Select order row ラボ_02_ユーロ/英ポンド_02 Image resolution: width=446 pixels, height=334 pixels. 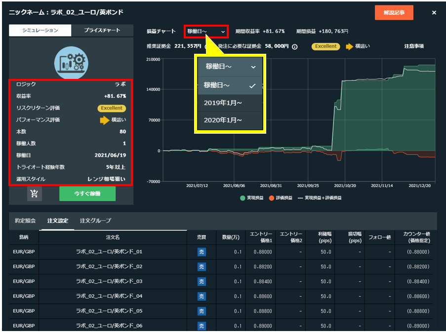click(x=221, y=267)
